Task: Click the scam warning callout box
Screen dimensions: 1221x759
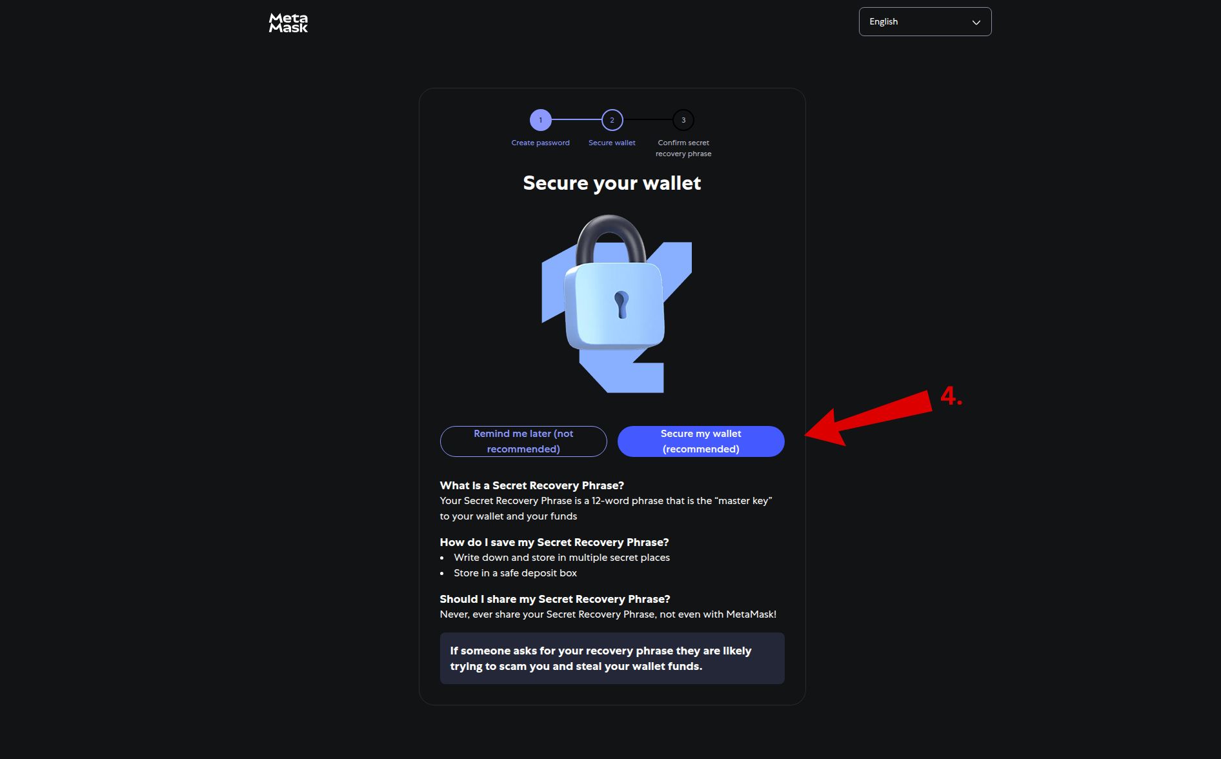Action: 612,658
